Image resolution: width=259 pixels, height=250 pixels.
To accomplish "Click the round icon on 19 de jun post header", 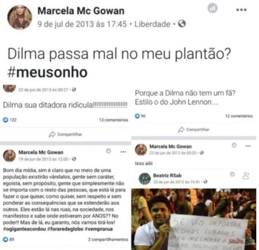I will click(x=108, y=151).
